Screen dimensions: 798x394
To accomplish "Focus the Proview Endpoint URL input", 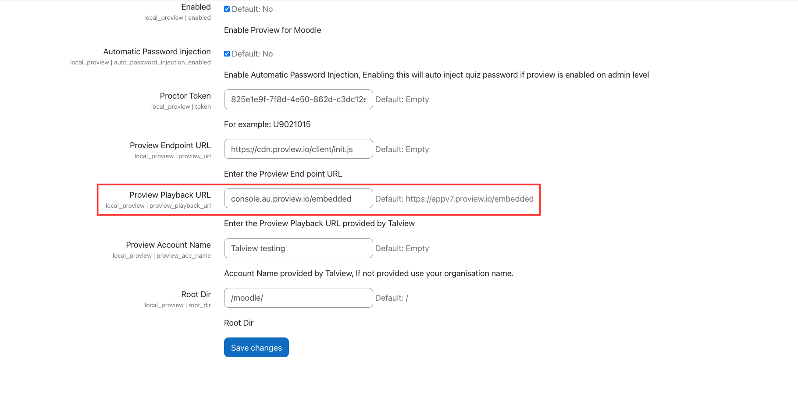I will tap(298, 149).
